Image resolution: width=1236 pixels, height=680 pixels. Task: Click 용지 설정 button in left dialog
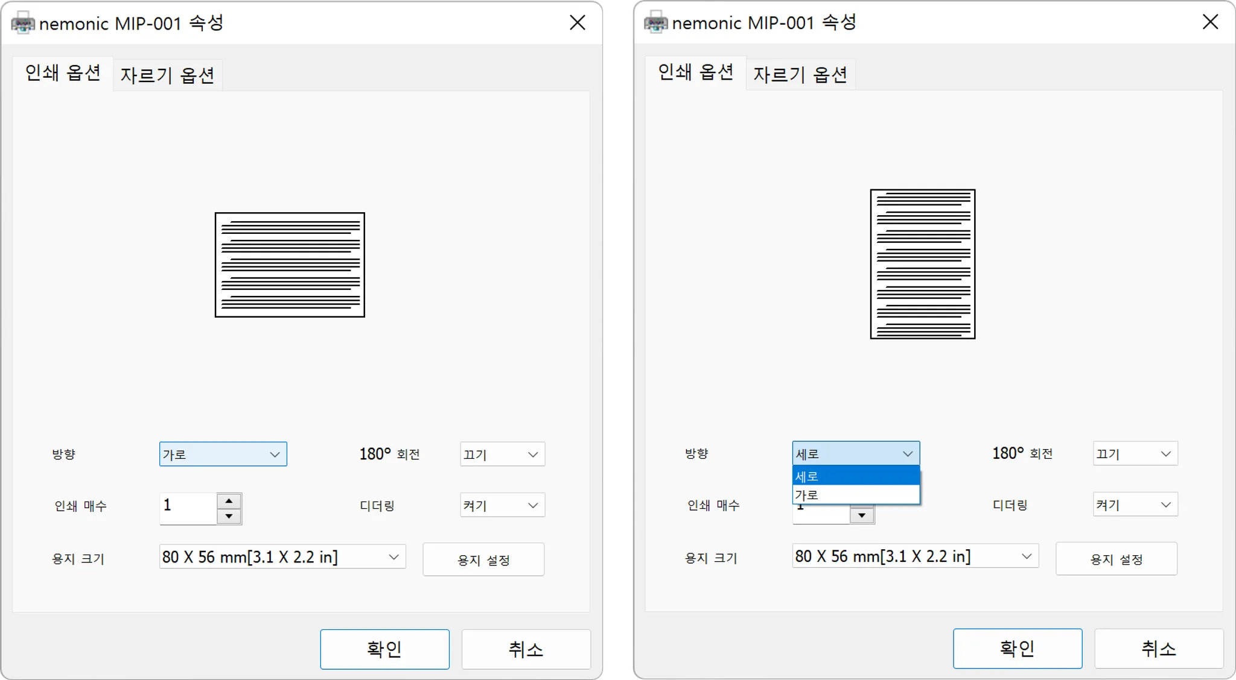coord(483,559)
